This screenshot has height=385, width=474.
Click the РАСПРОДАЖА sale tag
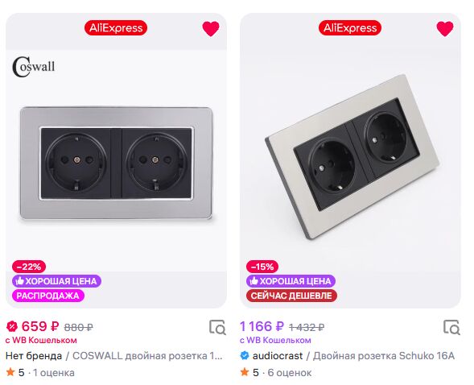(x=48, y=296)
